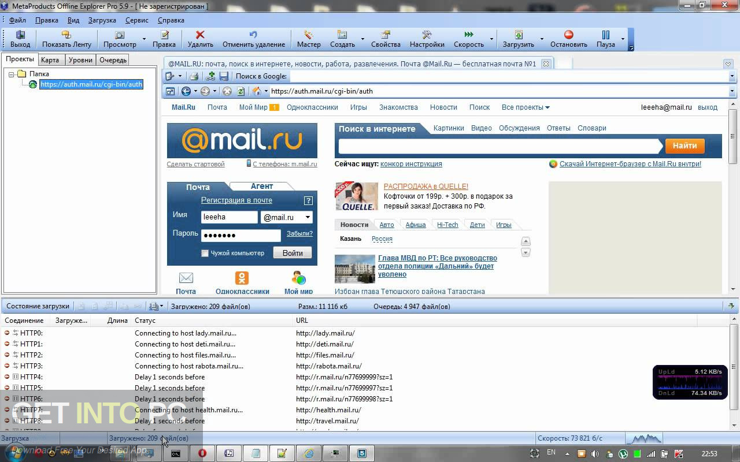Open the Просмотр toolbar tool
This screenshot has height=462, width=740.
point(120,39)
